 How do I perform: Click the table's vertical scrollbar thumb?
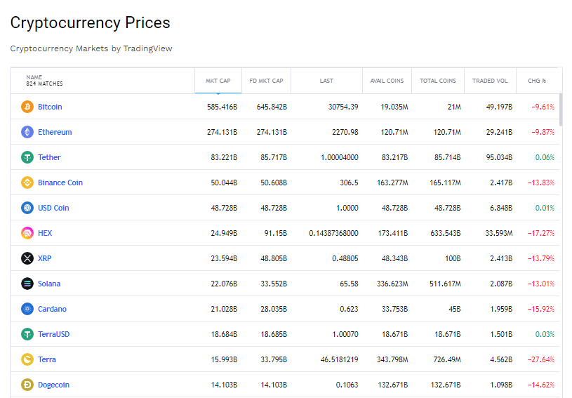(x=561, y=110)
